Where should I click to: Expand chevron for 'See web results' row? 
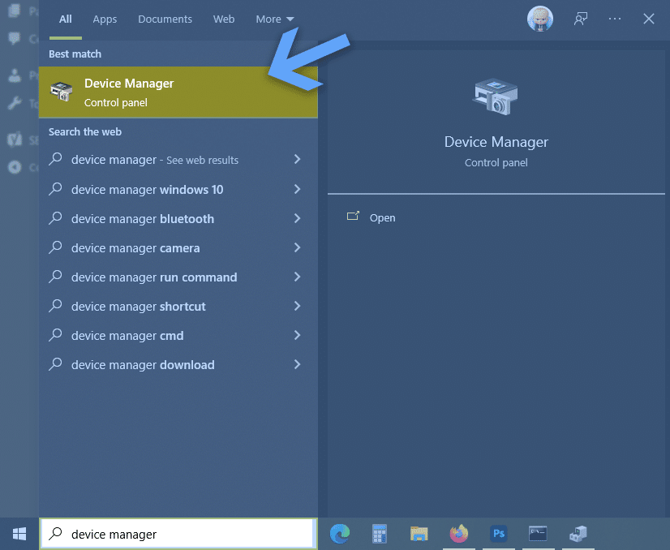click(x=298, y=159)
